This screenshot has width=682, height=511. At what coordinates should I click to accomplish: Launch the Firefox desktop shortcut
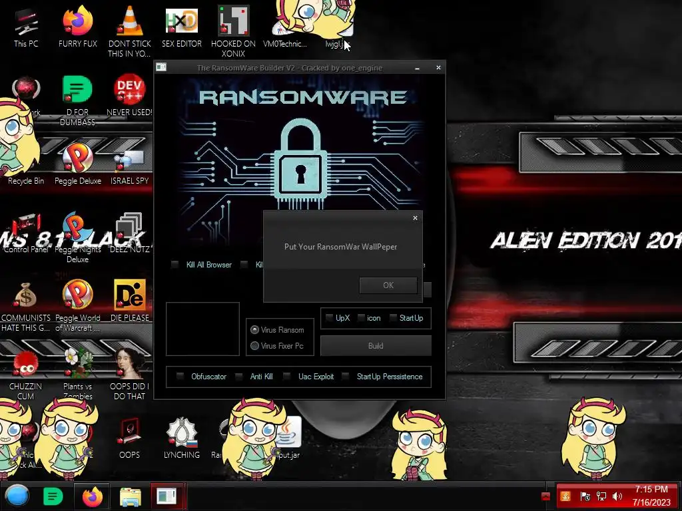(77, 27)
